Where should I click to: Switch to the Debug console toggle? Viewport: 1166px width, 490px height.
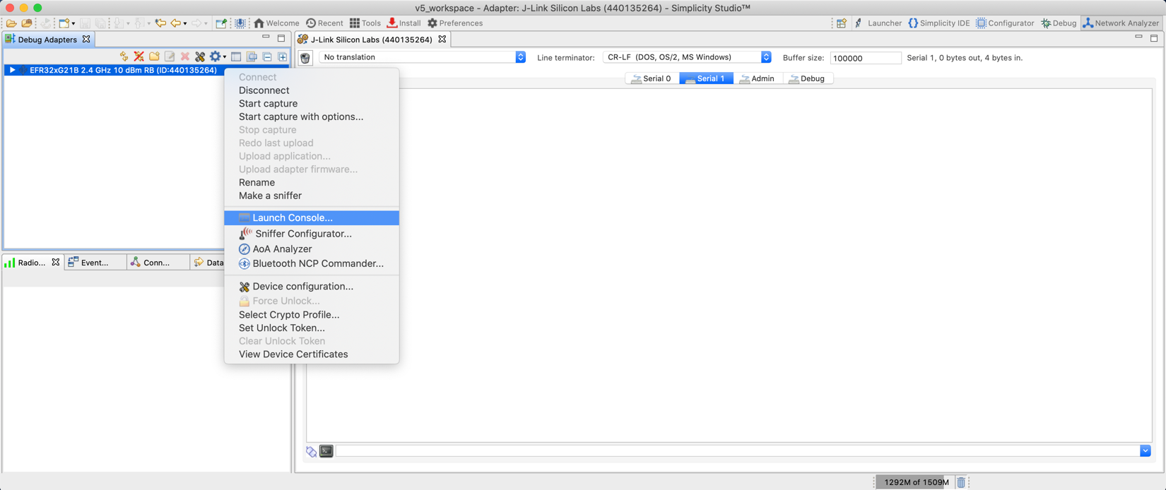click(806, 78)
